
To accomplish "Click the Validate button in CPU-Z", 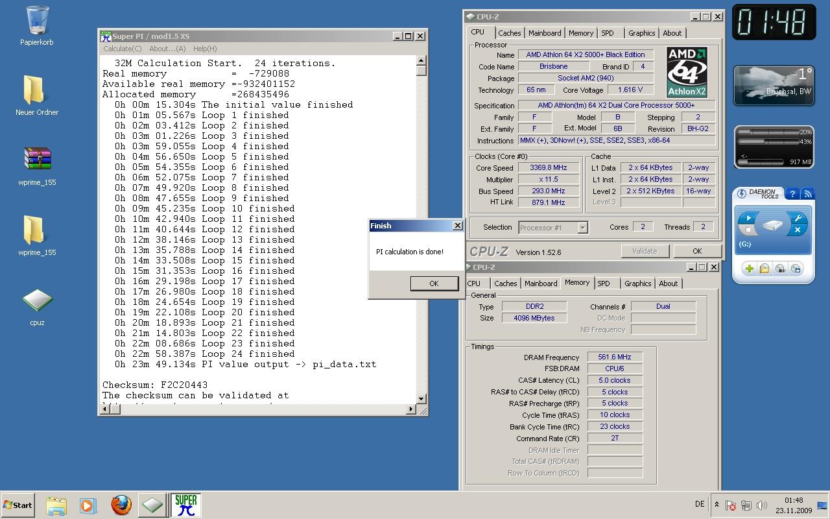I will [645, 251].
